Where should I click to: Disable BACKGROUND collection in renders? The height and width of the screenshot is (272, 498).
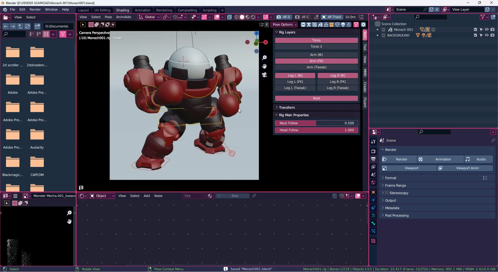[x=492, y=35]
